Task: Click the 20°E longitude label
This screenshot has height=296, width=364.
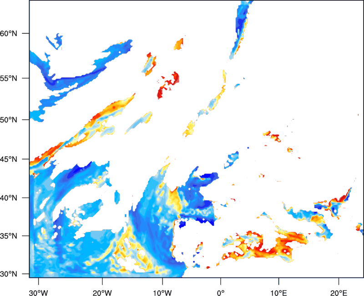Action: 339,293
